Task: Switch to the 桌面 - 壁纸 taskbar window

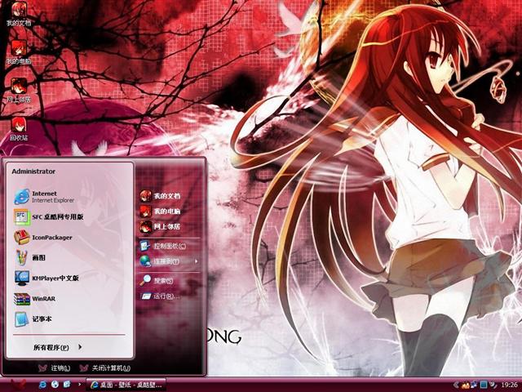Action: [126, 385]
